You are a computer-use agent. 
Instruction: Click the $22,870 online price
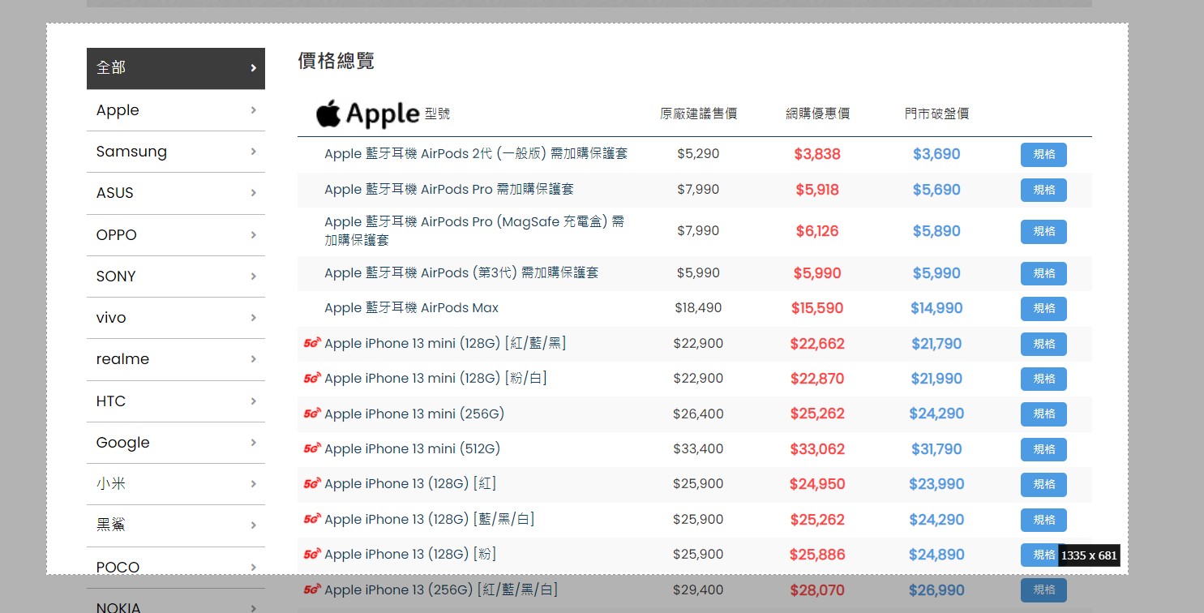(x=817, y=379)
